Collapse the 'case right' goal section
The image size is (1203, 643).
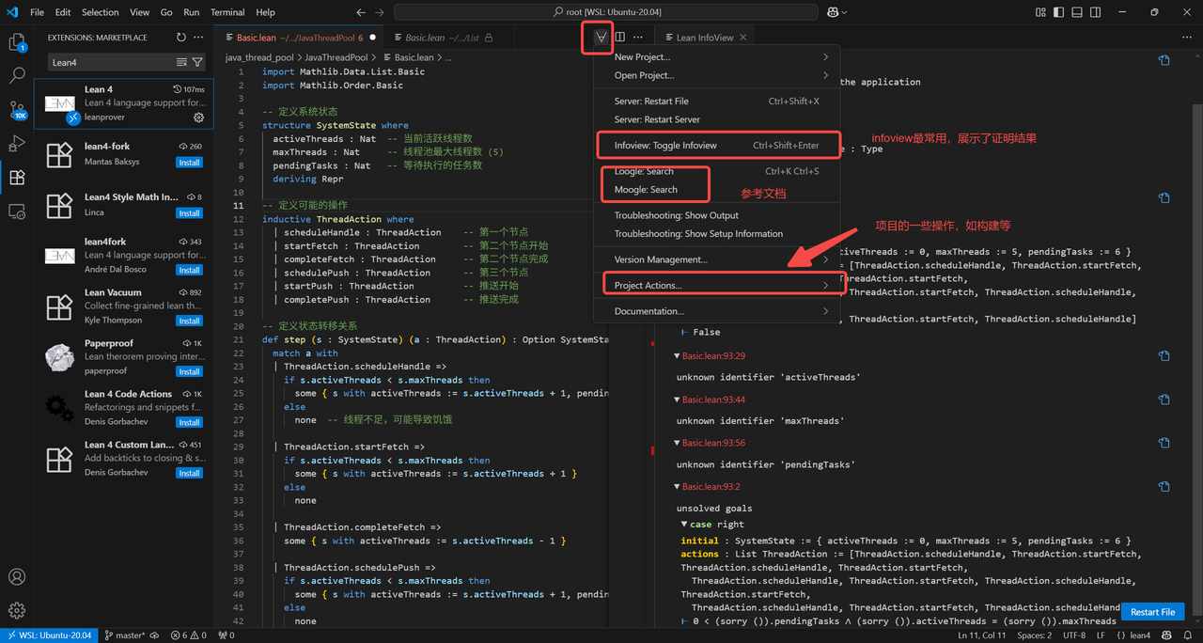[x=684, y=525]
